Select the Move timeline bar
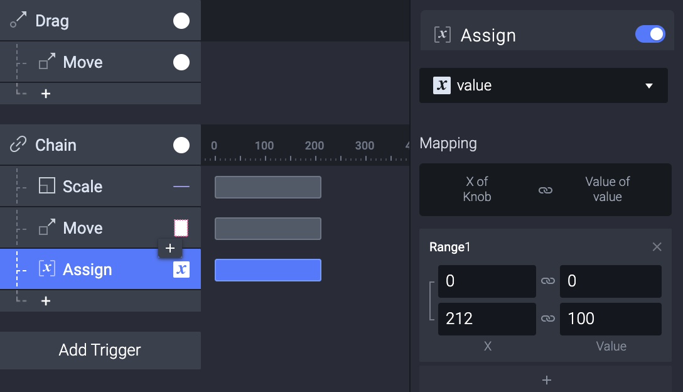This screenshot has width=683, height=392. (268, 229)
